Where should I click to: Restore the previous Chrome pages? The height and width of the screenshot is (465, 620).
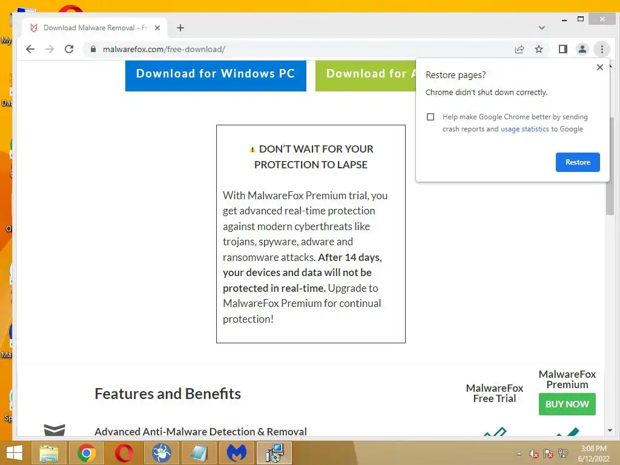[x=578, y=162]
